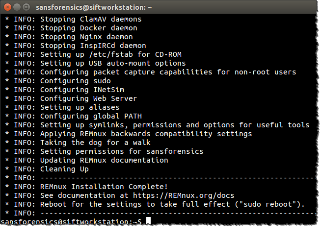Click the shell prompt cursor block
Screen dimensions: 321x239
click(x=148, y=221)
